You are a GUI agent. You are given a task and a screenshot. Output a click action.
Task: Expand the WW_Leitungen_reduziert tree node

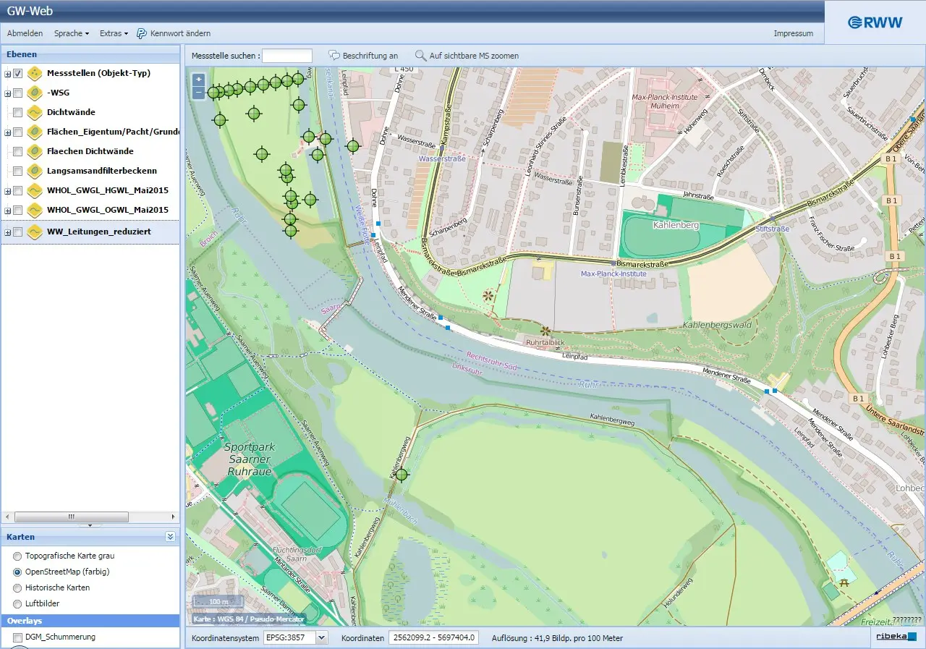click(x=8, y=232)
